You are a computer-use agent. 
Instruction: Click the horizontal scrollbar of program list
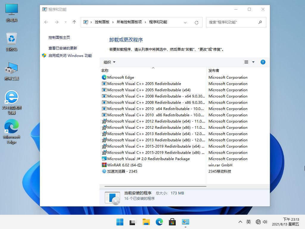(155, 186)
